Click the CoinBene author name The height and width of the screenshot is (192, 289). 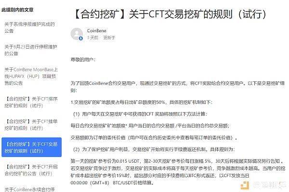(x=97, y=31)
